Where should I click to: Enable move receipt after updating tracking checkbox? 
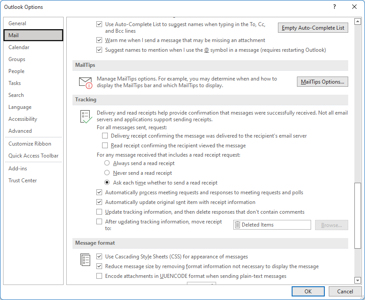tap(99, 221)
